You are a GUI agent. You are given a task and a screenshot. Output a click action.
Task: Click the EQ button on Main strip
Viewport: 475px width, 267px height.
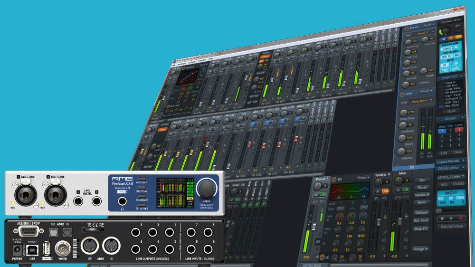point(406,240)
